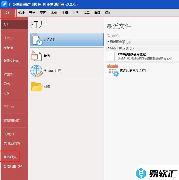Click the magnifier icon in the search box
This screenshot has width=179, height=180.
pos(109,36)
